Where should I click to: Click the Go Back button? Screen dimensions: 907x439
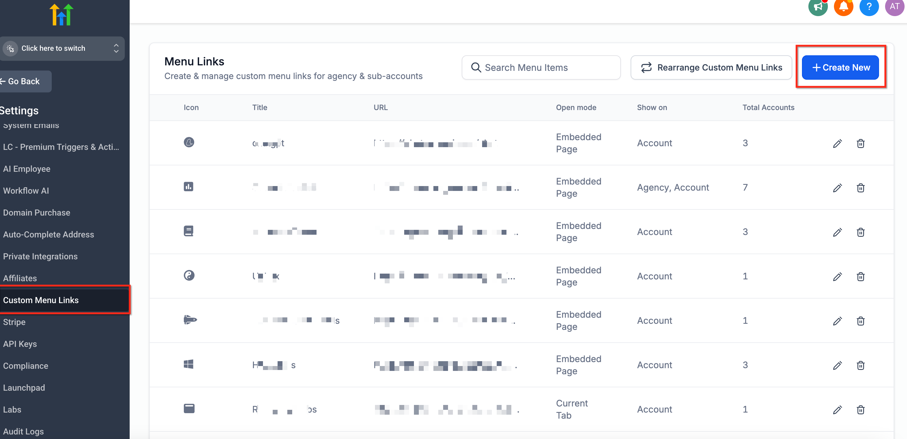pyautogui.click(x=24, y=81)
